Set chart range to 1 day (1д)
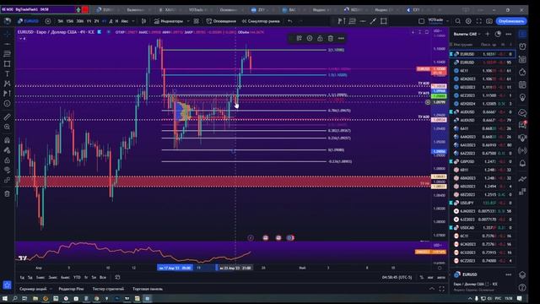 22,278
